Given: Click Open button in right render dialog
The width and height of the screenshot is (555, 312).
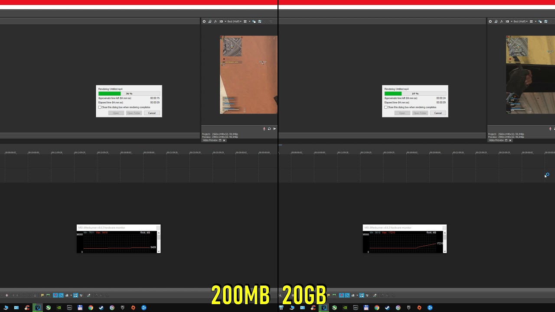Looking at the screenshot, I should 402,113.
